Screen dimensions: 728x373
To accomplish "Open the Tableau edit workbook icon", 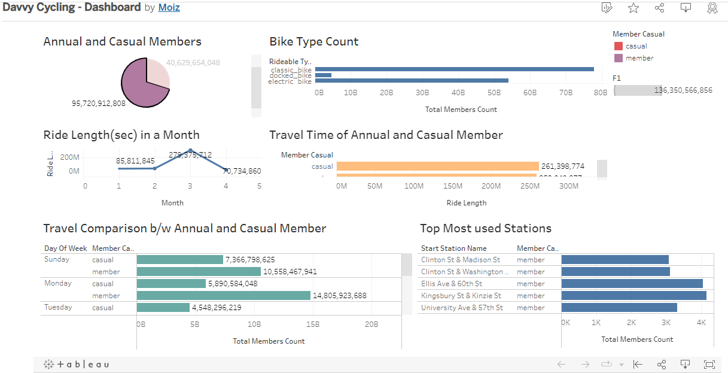I will (x=606, y=8).
